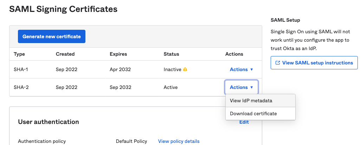Viewport: 361px width, 145px height.
Task: Click the Expires column header
Action: [x=118, y=54]
